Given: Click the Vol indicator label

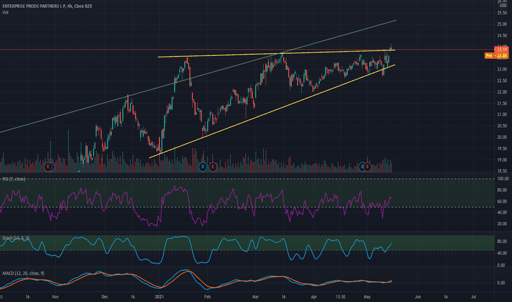Looking at the screenshot, I should coord(5,13).
